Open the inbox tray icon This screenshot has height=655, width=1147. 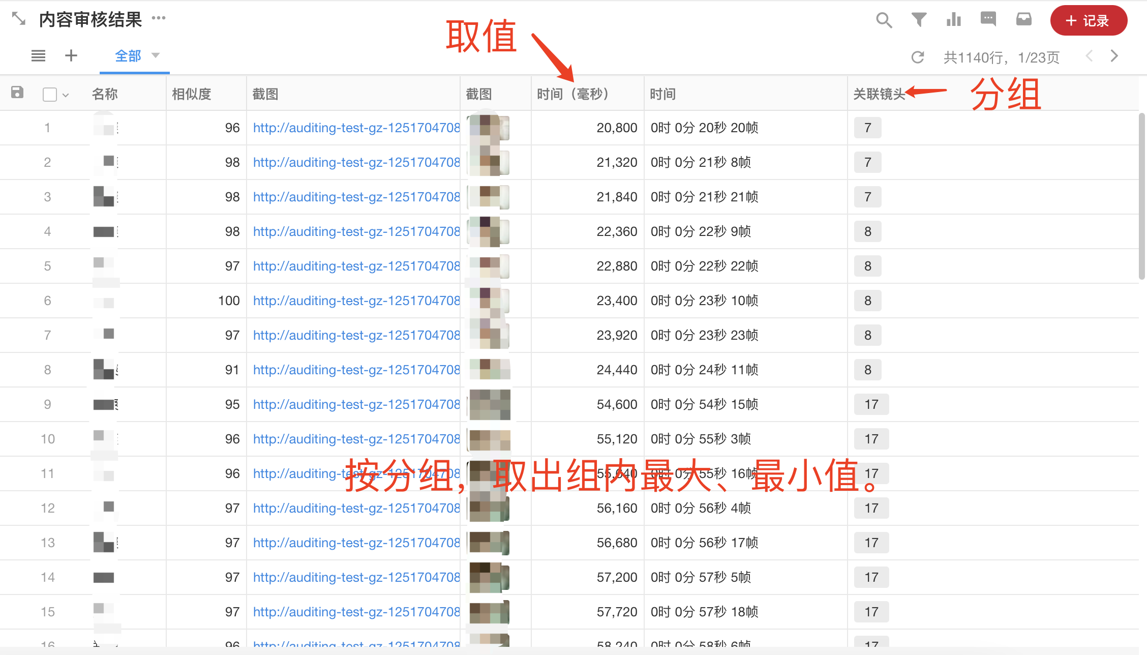click(x=1023, y=20)
